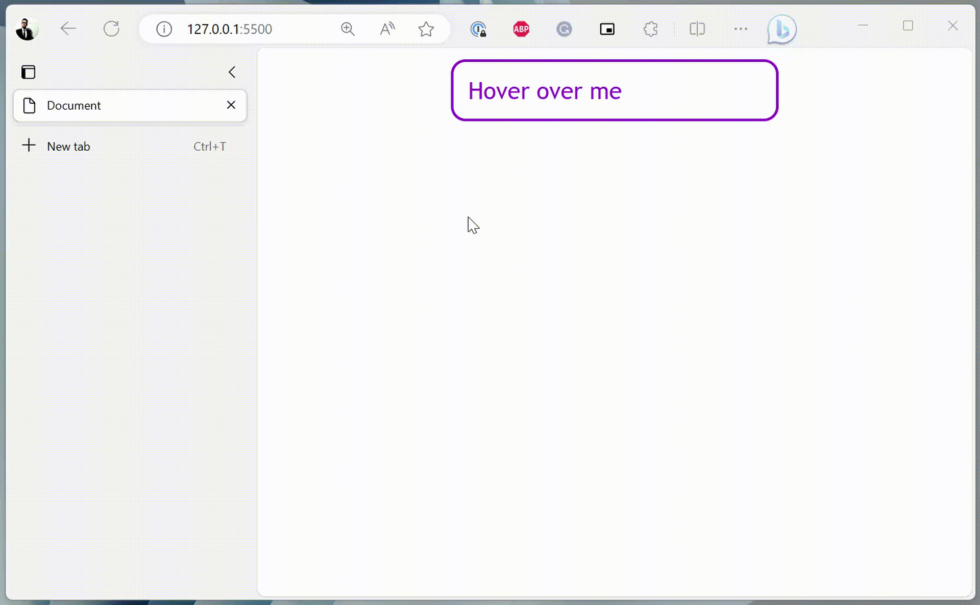
Task: Open the Grammarly extension icon
Action: pyautogui.click(x=564, y=29)
